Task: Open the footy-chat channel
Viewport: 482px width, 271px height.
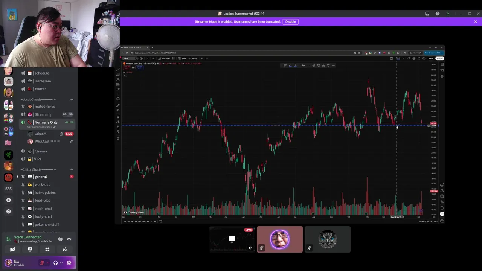Action: [x=47, y=216]
